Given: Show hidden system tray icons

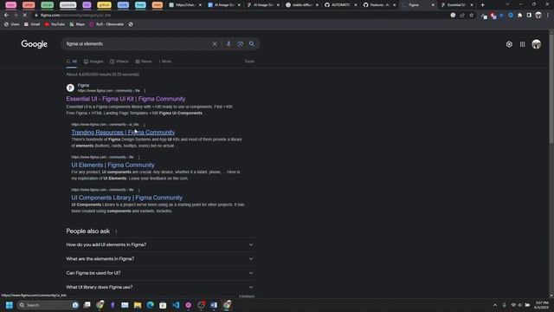Looking at the screenshot, I should [495, 305].
